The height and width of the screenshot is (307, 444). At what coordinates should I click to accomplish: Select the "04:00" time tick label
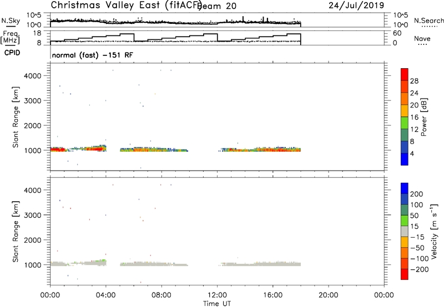pyautogui.click(x=106, y=295)
